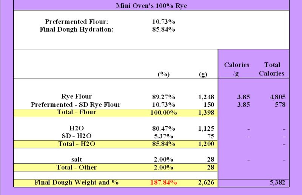This screenshot has width=302, height=195.
Task: Click the 5,382 total calories sum cell
Action: (277, 183)
